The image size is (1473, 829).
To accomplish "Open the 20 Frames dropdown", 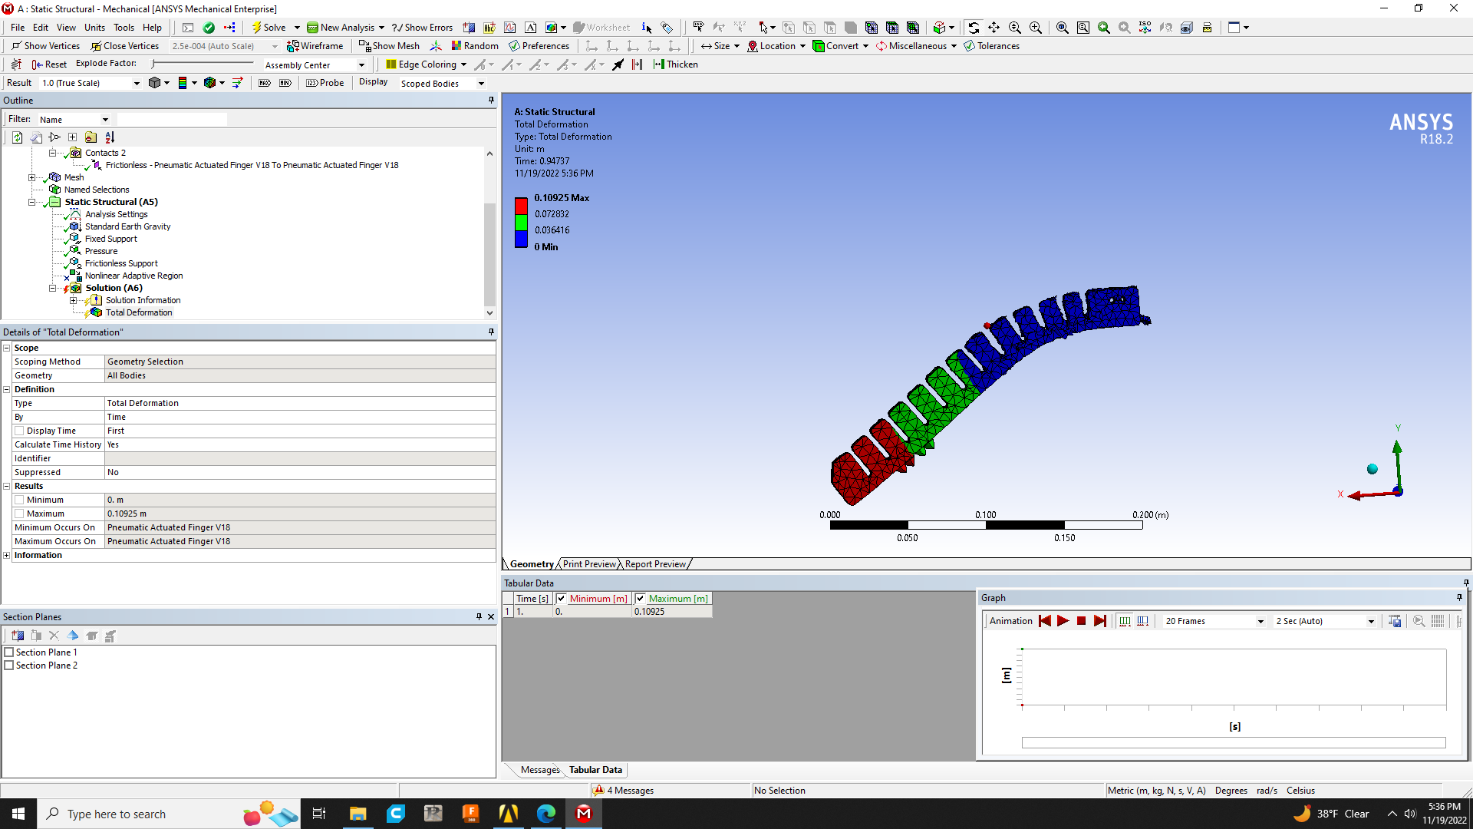I will coord(1260,621).
